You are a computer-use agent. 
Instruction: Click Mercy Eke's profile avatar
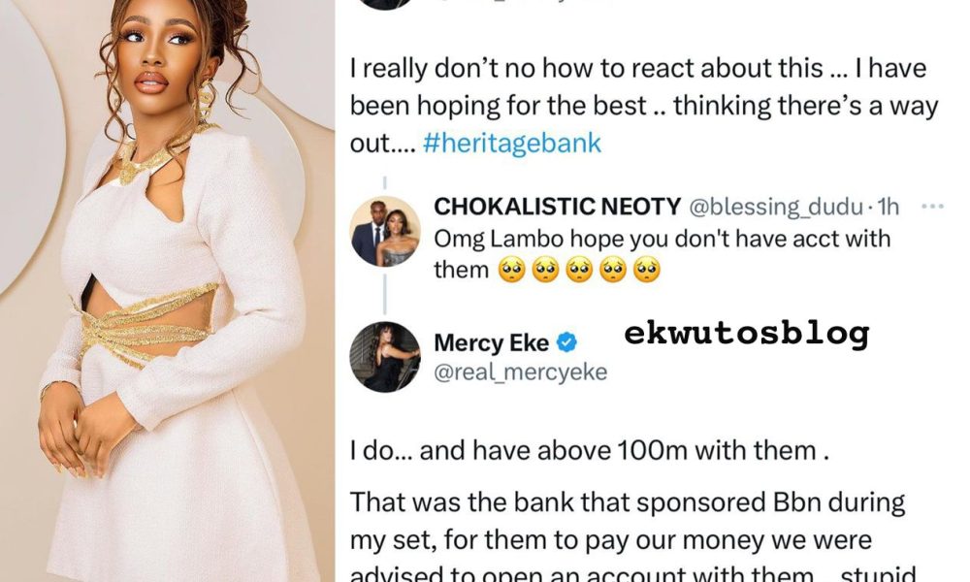click(x=384, y=357)
